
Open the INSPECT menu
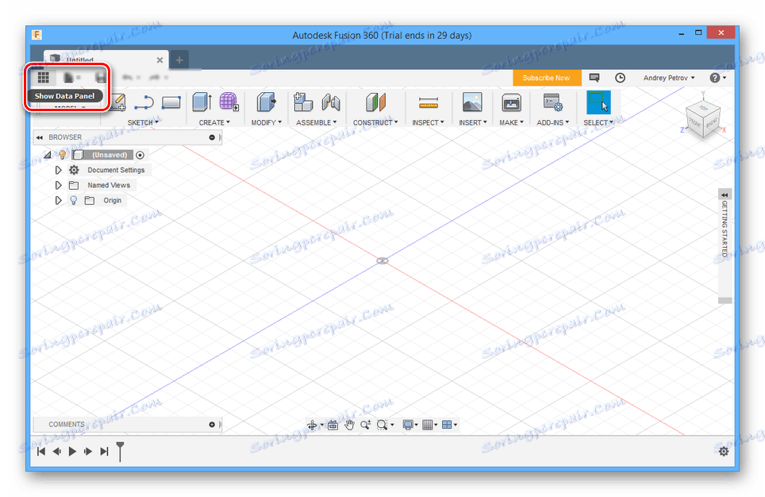(428, 122)
